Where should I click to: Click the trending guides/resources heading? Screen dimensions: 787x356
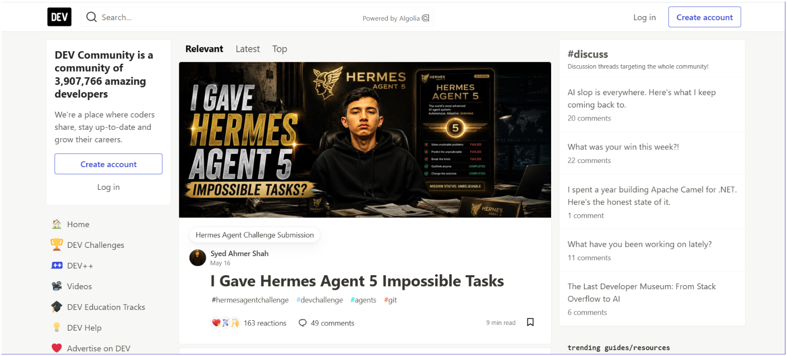tap(619, 348)
